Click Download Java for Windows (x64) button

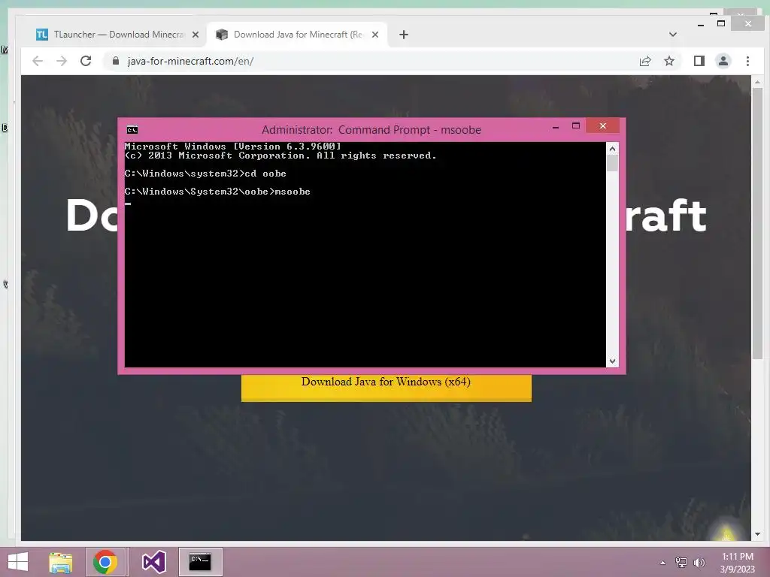pos(386,388)
